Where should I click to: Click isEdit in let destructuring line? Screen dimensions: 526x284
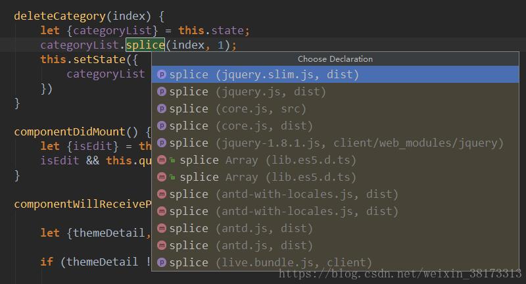click(93, 146)
